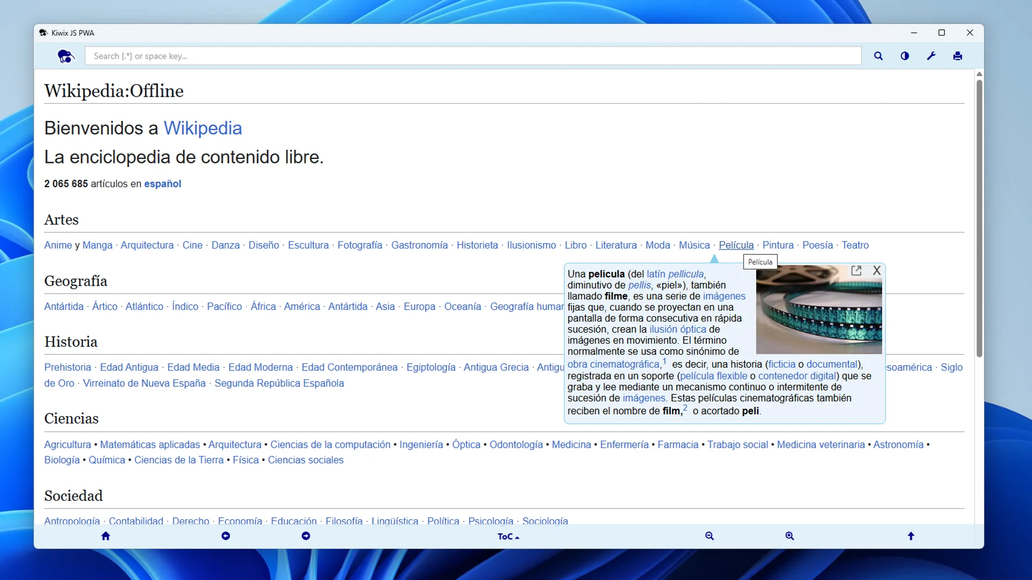The image size is (1032, 580).
Task: Open Película article via external link icon
Action: [857, 270]
